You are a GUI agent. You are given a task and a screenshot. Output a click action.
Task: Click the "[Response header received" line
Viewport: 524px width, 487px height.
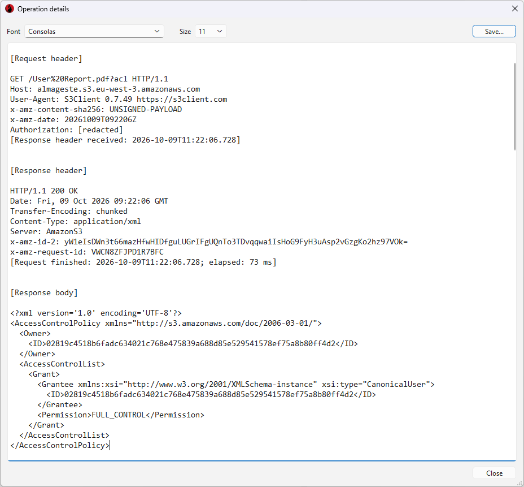125,140
